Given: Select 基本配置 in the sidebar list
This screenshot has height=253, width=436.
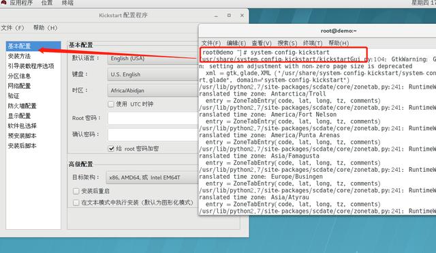Looking at the screenshot, I should pyautogui.click(x=33, y=46).
